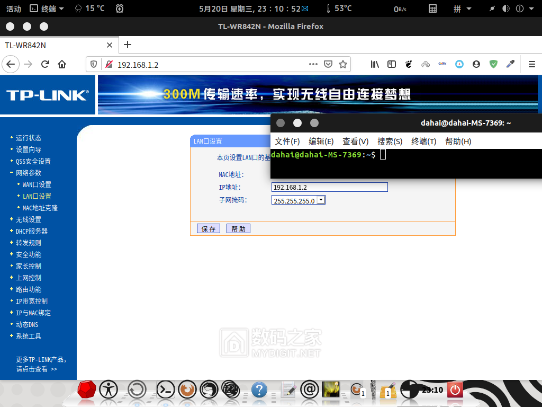This screenshot has height=407, width=542.
Task: Open WAN口设置 page
Action: click(37, 184)
